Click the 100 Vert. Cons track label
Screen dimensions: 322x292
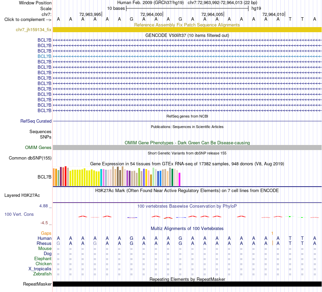[19, 214]
